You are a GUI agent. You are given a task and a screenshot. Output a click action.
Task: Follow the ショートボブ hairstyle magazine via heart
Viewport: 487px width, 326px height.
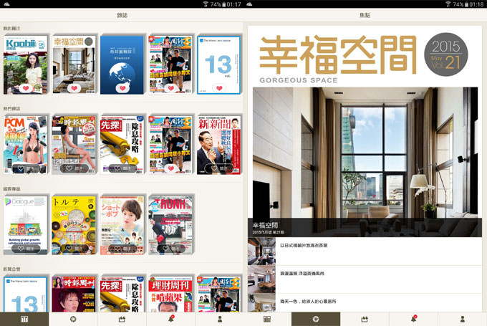(x=122, y=249)
